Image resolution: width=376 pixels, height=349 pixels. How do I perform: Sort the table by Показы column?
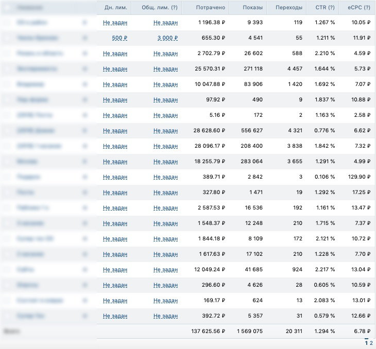[252, 7]
